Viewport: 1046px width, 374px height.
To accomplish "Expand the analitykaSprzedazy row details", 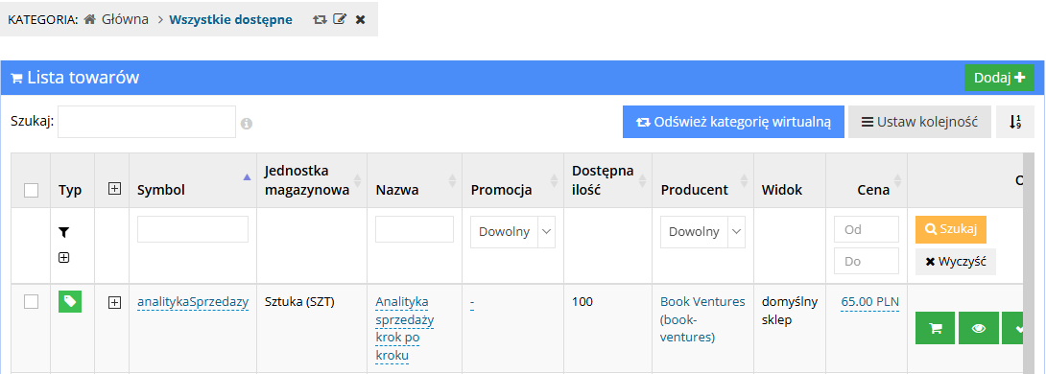I will pyautogui.click(x=114, y=303).
